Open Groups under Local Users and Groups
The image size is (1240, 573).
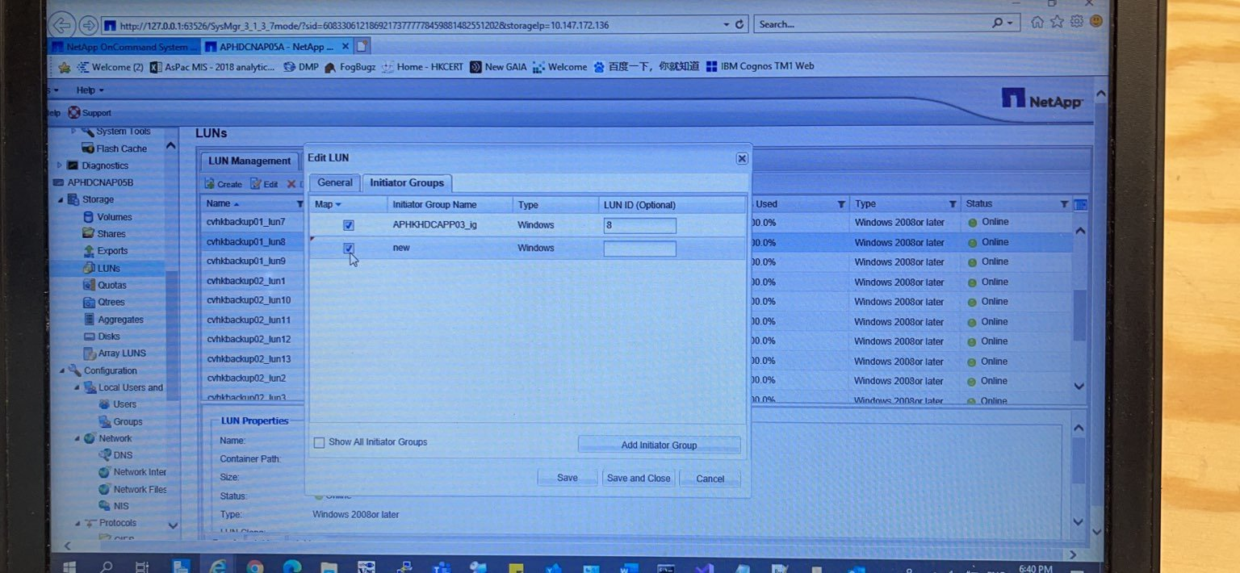pos(128,421)
